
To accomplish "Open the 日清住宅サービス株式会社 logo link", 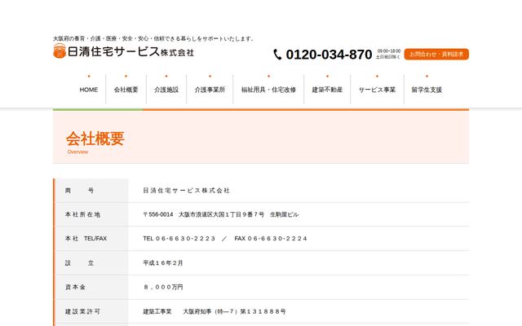I will 123,51.
